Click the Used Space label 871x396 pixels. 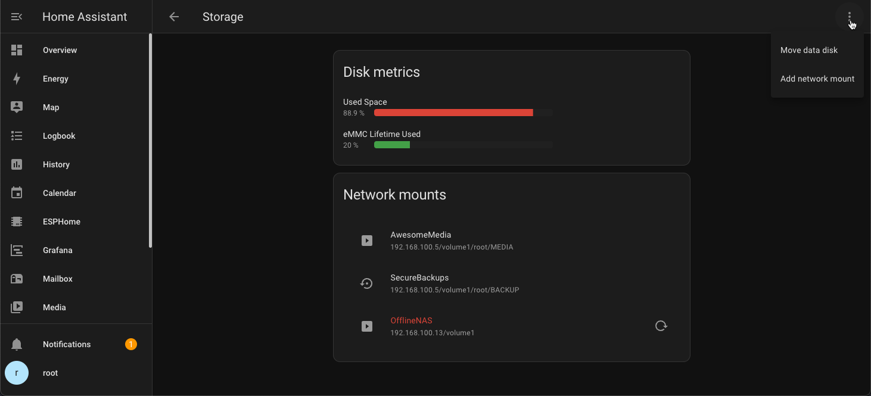[x=365, y=102]
